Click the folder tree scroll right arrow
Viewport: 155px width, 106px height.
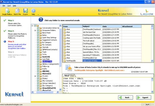pyautogui.click(x=58, y=92)
